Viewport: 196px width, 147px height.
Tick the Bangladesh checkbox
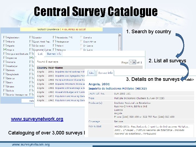click(5, 74)
